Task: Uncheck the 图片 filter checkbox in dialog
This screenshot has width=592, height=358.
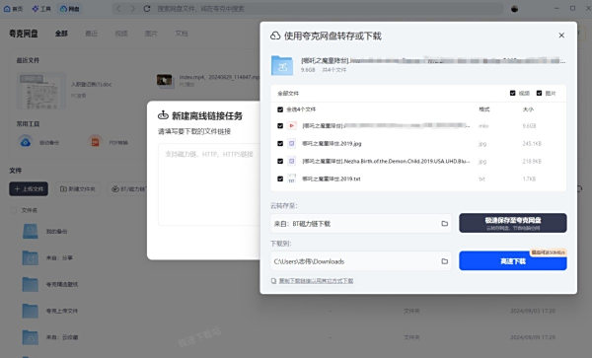Action: click(539, 93)
